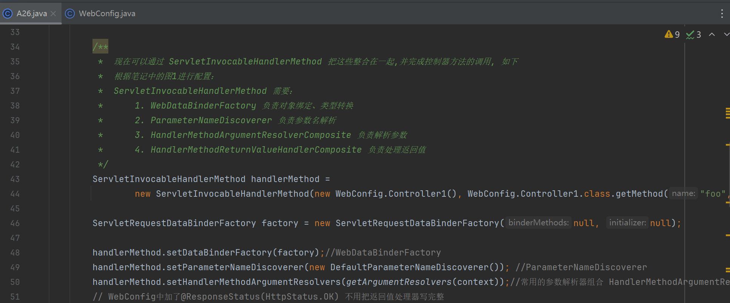Switch to the A26.java tab
730x303 pixels.
(32, 14)
